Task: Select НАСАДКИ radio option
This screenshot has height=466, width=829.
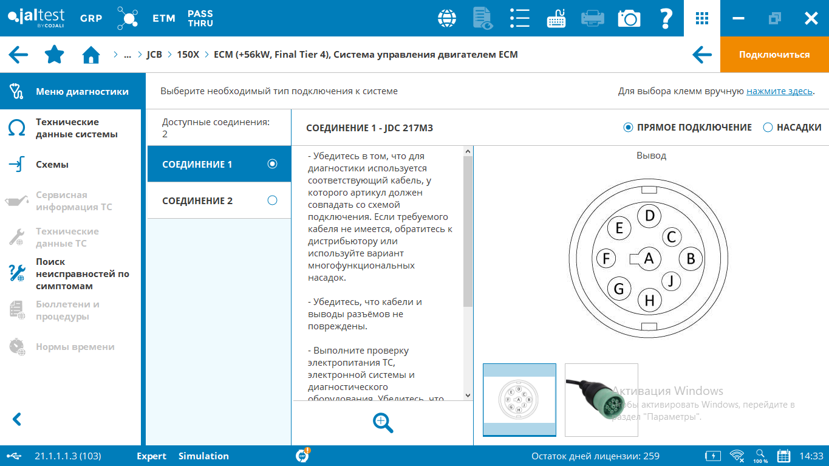Action: (768, 128)
